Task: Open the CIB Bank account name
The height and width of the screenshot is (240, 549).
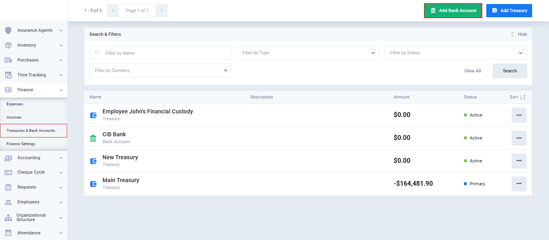Action: pyautogui.click(x=114, y=134)
